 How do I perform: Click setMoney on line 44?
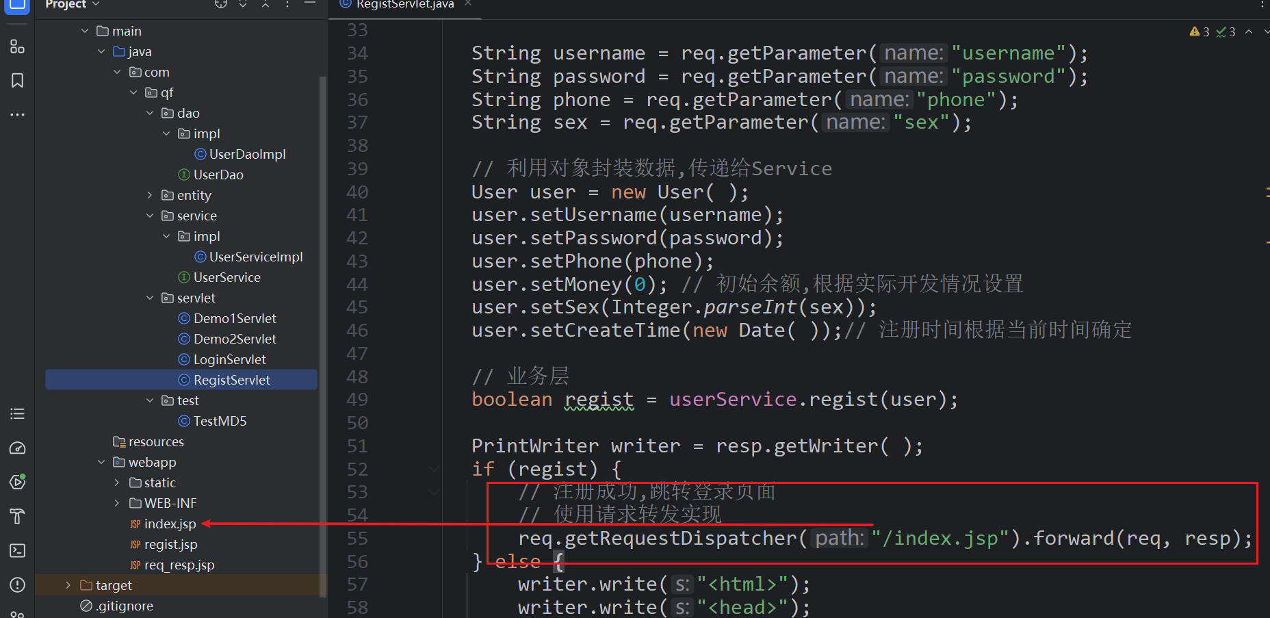[576, 284]
